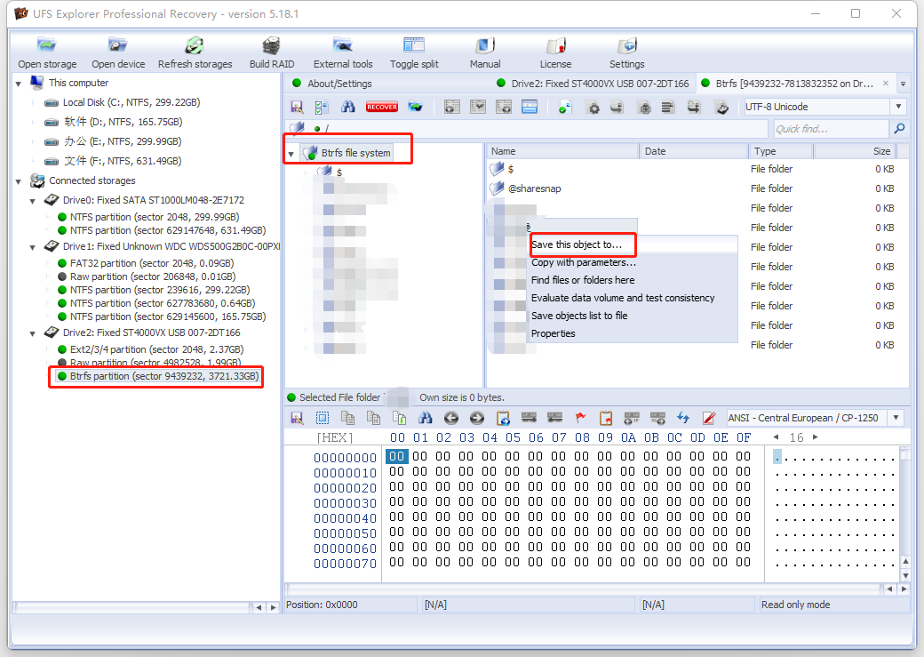924x657 pixels.
Task: Select 'Properties' in the context menu
Action: click(553, 333)
